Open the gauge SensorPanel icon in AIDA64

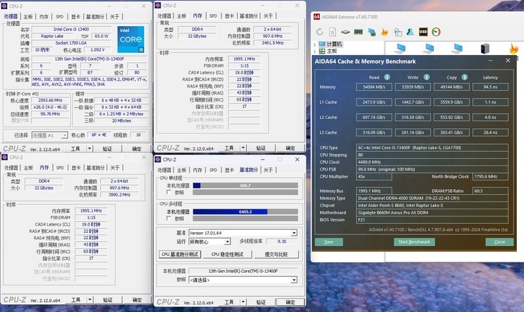pos(436,31)
